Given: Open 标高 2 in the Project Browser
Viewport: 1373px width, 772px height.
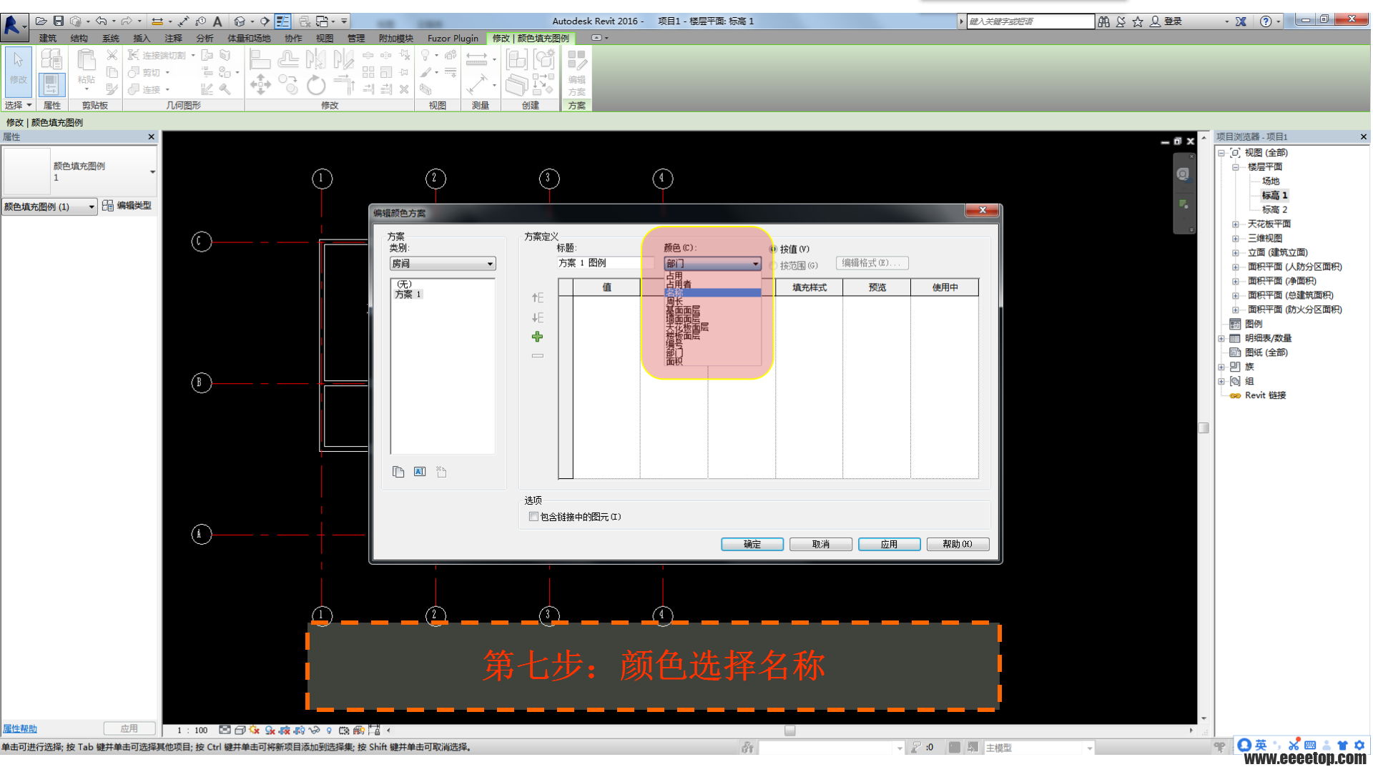Looking at the screenshot, I should [x=1274, y=209].
